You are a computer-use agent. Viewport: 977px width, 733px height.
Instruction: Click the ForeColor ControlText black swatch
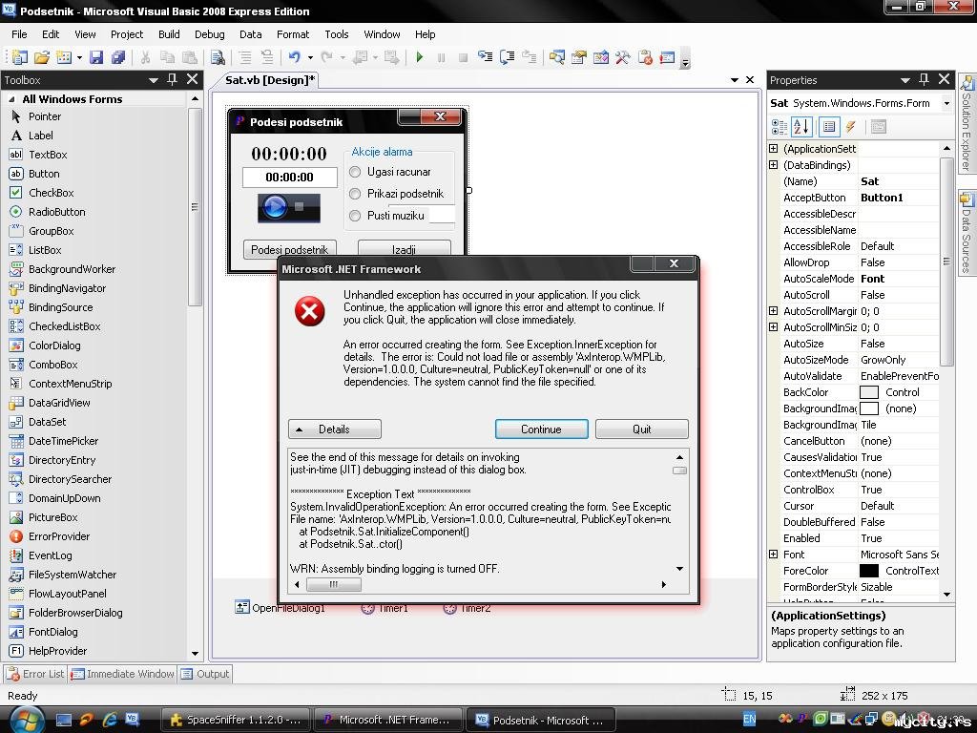868,571
